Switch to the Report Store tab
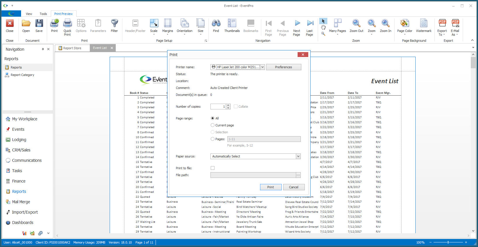478x247 pixels. [72, 48]
